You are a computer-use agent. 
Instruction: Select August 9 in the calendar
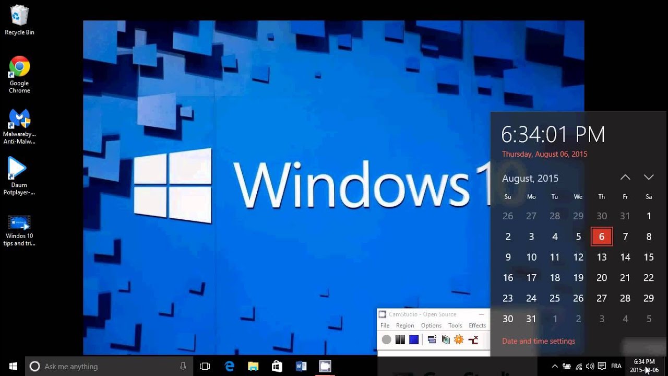(x=508, y=257)
